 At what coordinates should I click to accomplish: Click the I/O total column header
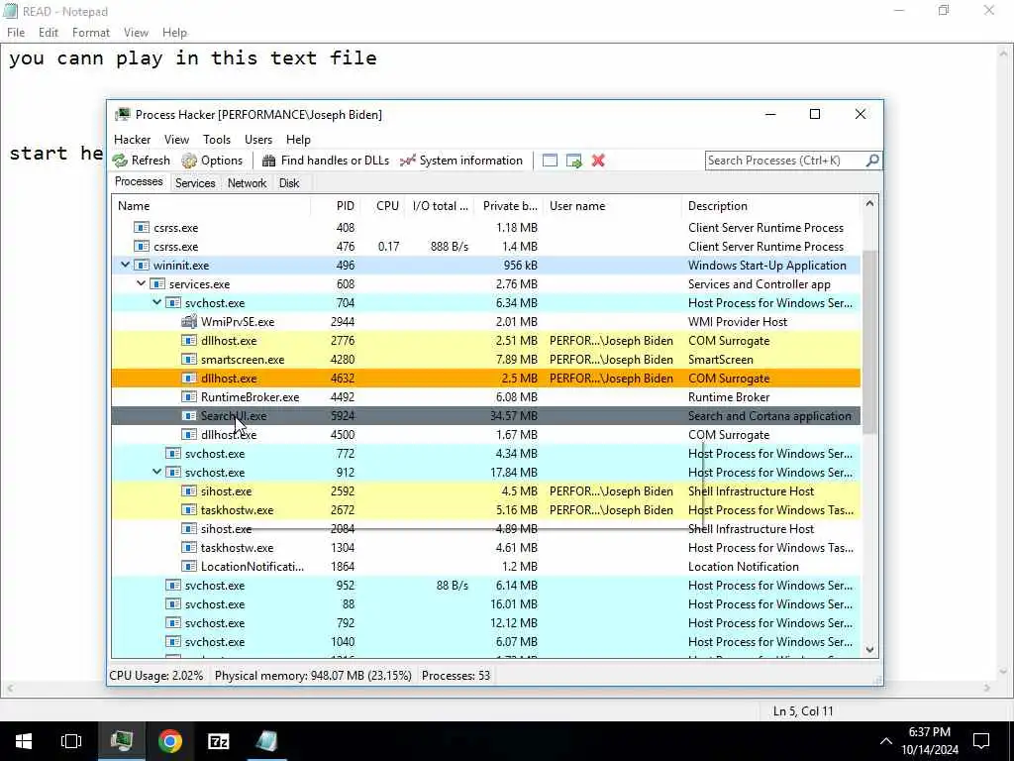pos(441,206)
